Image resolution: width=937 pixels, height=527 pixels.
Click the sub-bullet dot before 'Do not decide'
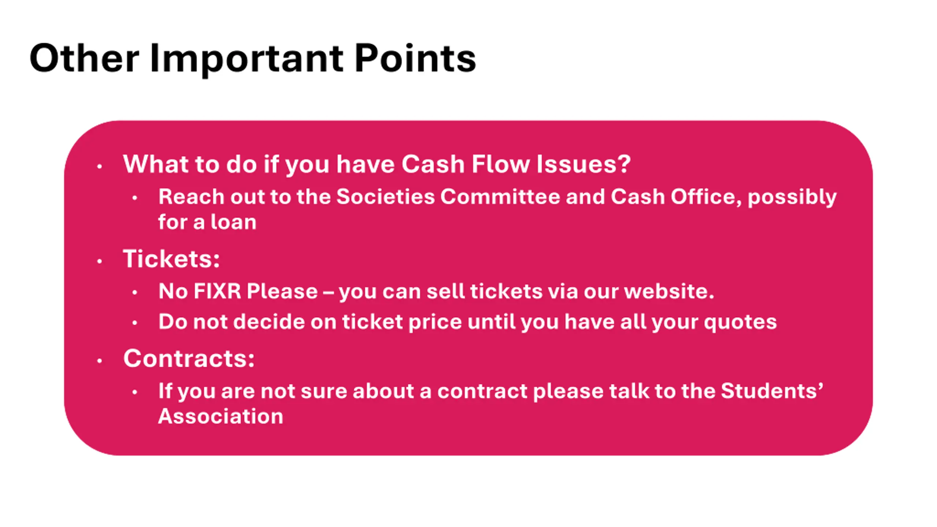click(135, 323)
